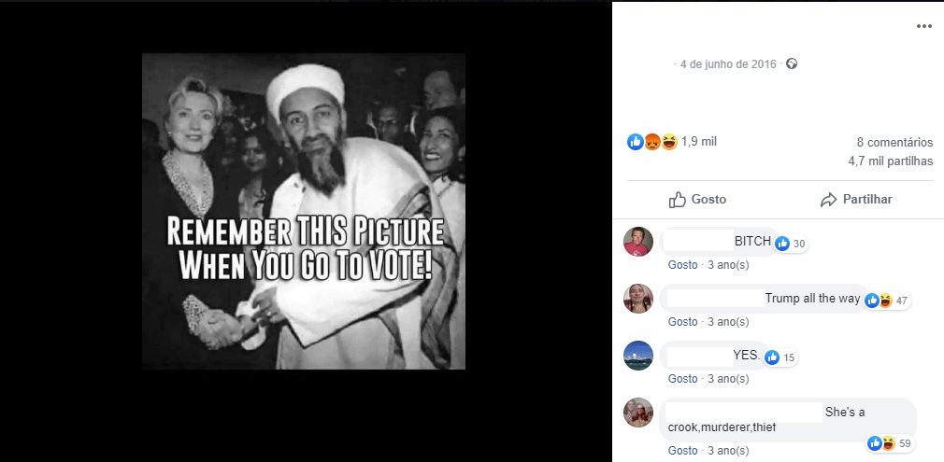Click the avatar of the first commenter

coord(638,242)
